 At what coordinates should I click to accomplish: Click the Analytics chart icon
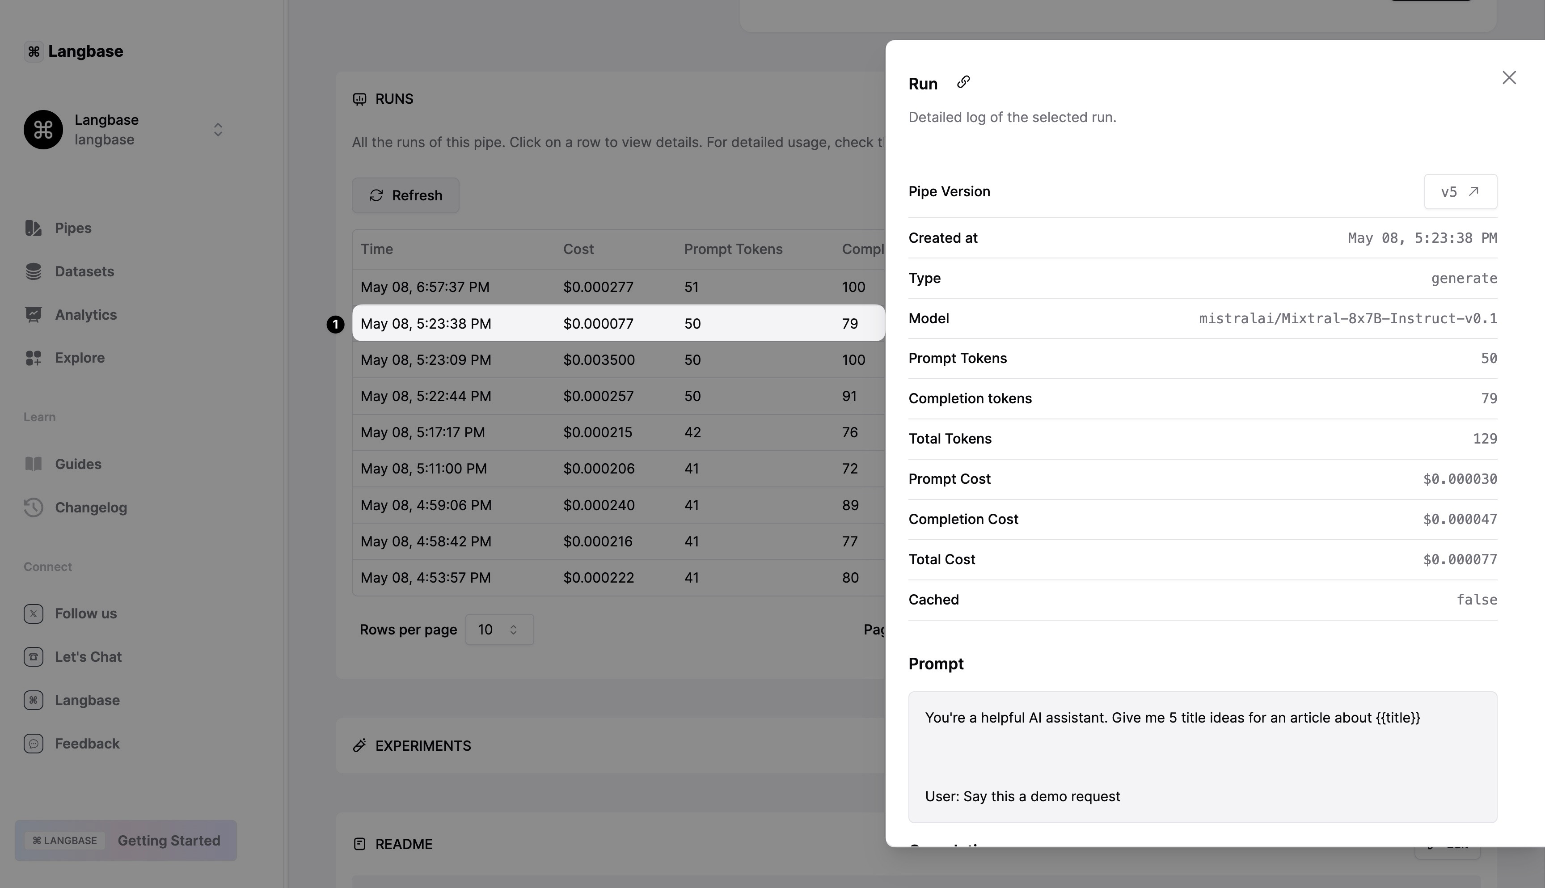click(34, 315)
